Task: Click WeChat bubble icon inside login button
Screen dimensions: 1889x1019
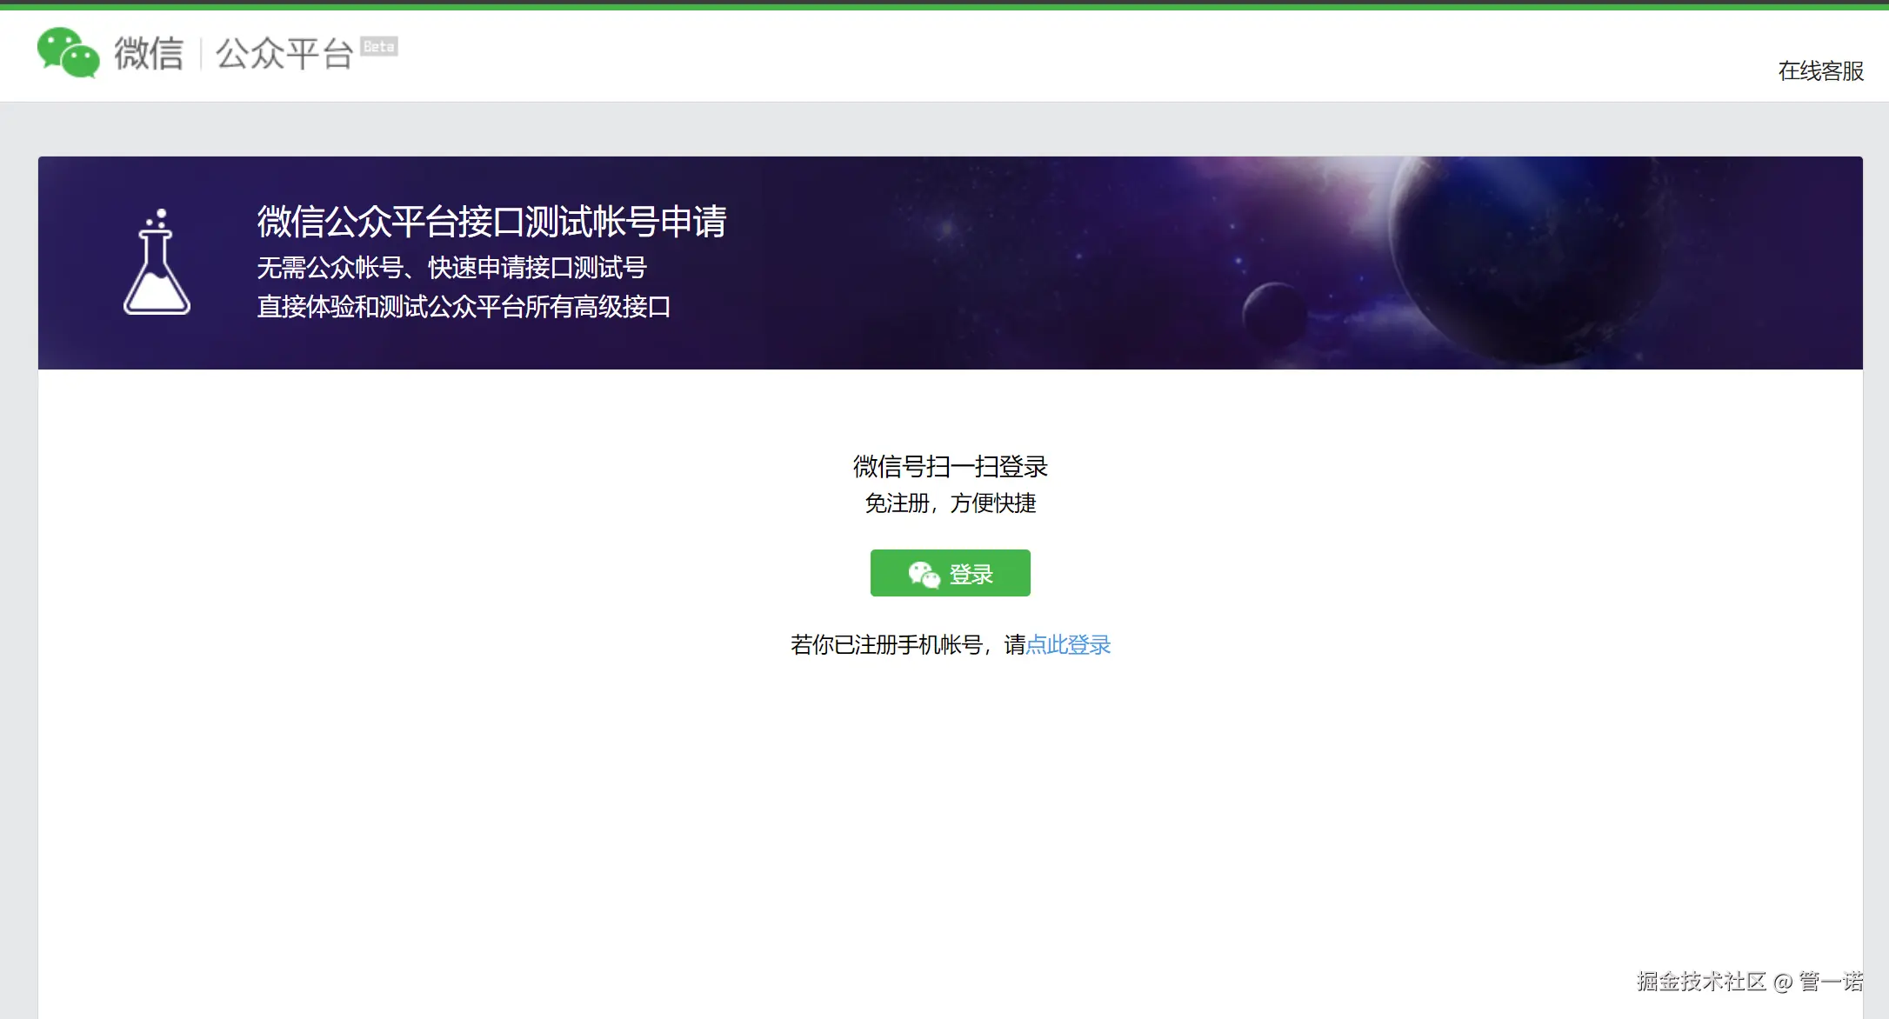Action: [x=924, y=574]
